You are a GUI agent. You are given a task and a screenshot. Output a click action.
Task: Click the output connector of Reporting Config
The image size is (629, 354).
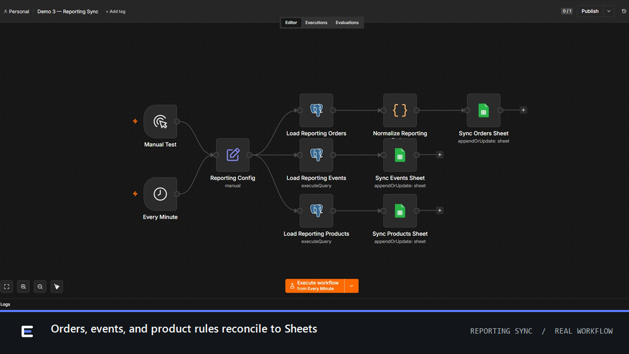coord(250,155)
